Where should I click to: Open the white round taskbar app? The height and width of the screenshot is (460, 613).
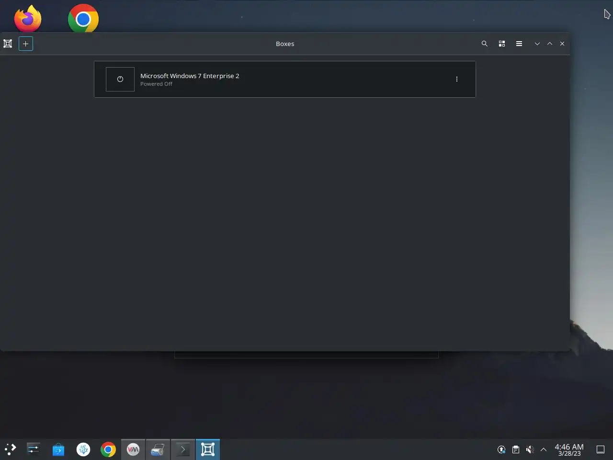tap(83, 449)
